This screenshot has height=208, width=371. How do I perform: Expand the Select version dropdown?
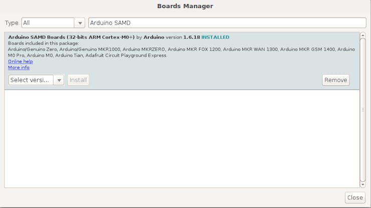pos(36,80)
